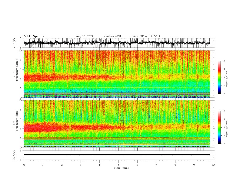Click the "-7" tick on the upper colorbar
The width and height of the screenshot is (240, 185).
pyautogui.click(x=224, y=94)
